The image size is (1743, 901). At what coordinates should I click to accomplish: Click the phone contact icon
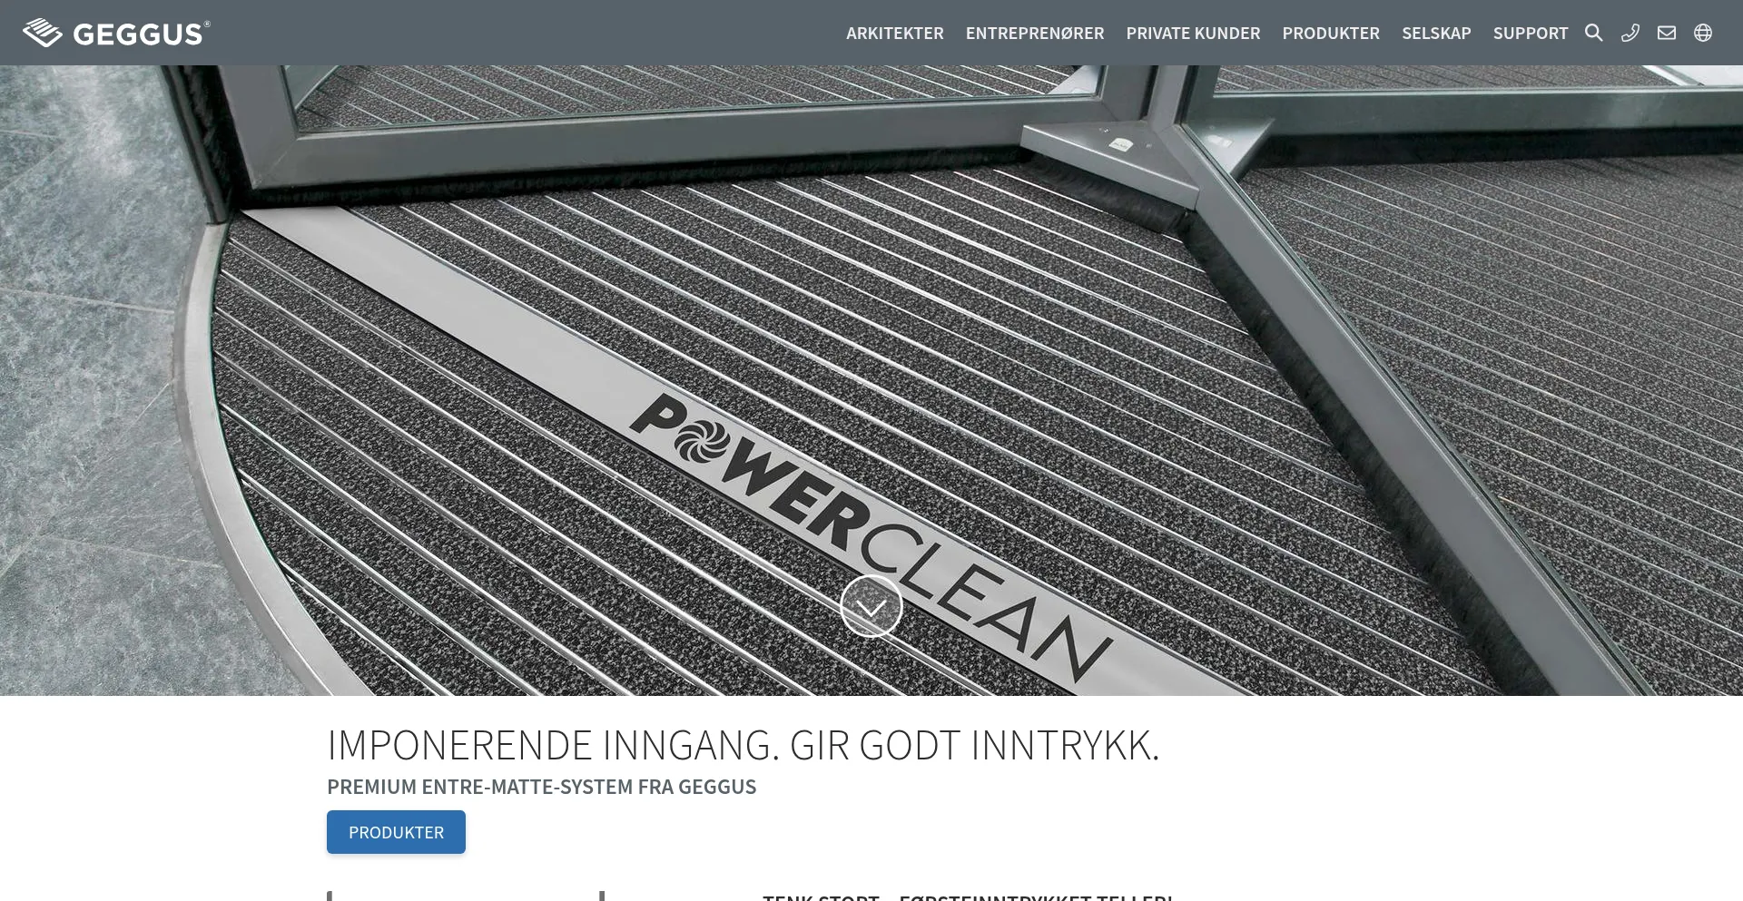1630,33
